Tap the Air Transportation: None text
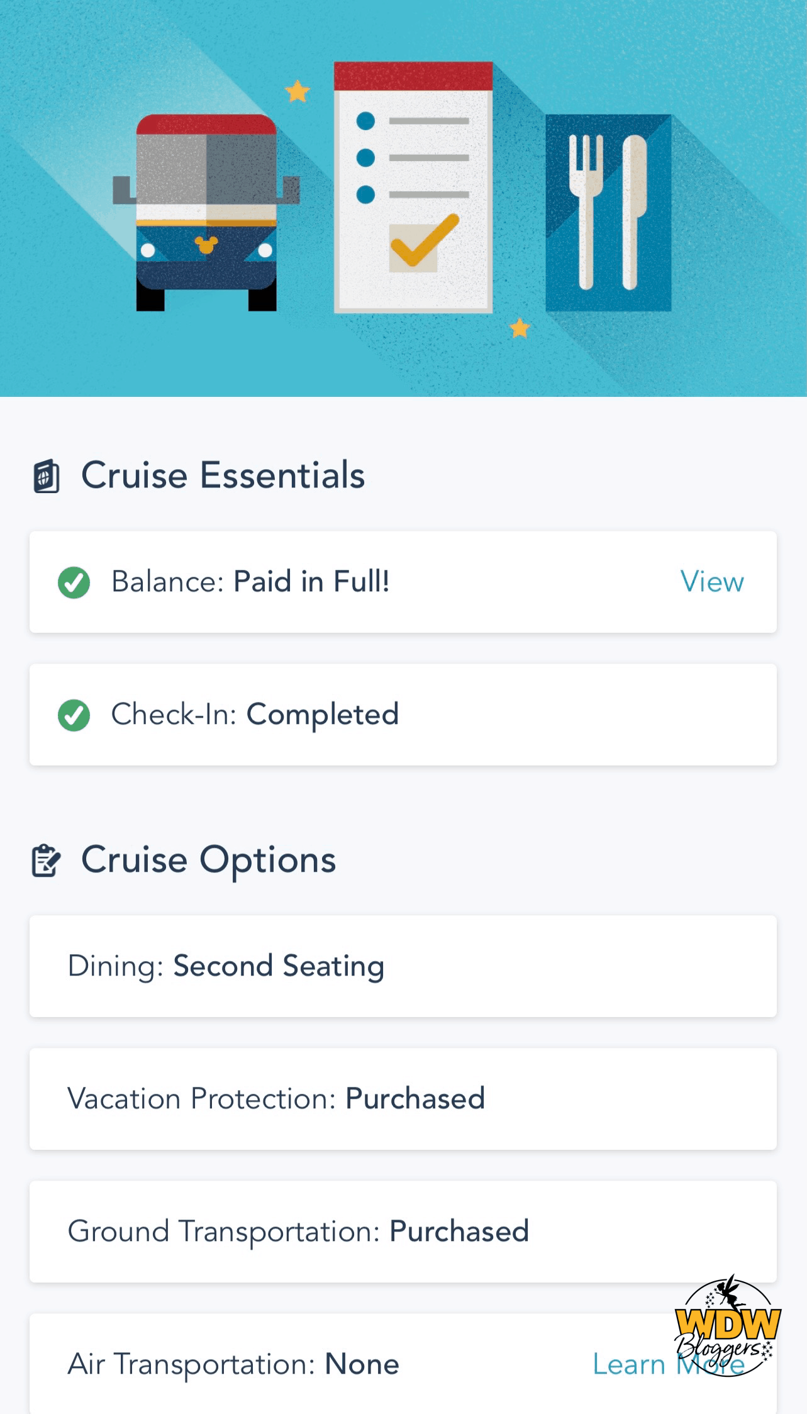The height and width of the screenshot is (1414, 807). pyautogui.click(x=233, y=1364)
